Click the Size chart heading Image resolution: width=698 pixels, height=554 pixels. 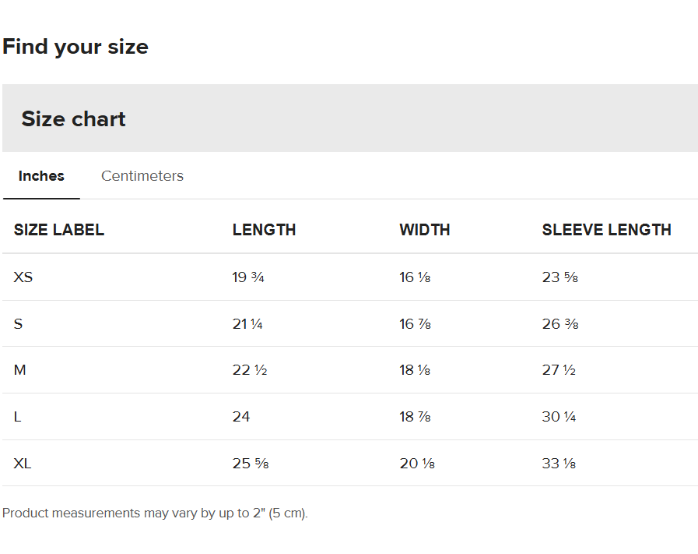coord(73,119)
